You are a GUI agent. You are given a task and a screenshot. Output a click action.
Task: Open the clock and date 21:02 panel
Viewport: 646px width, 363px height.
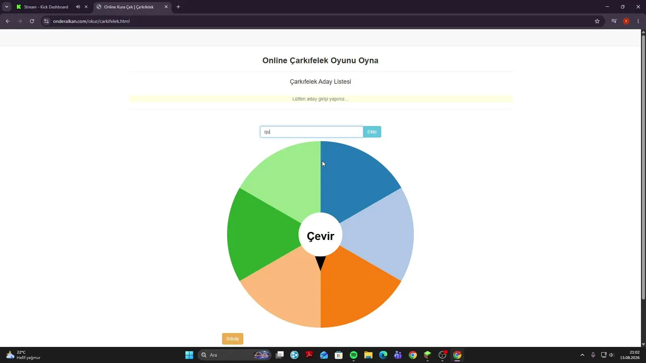(630, 355)
